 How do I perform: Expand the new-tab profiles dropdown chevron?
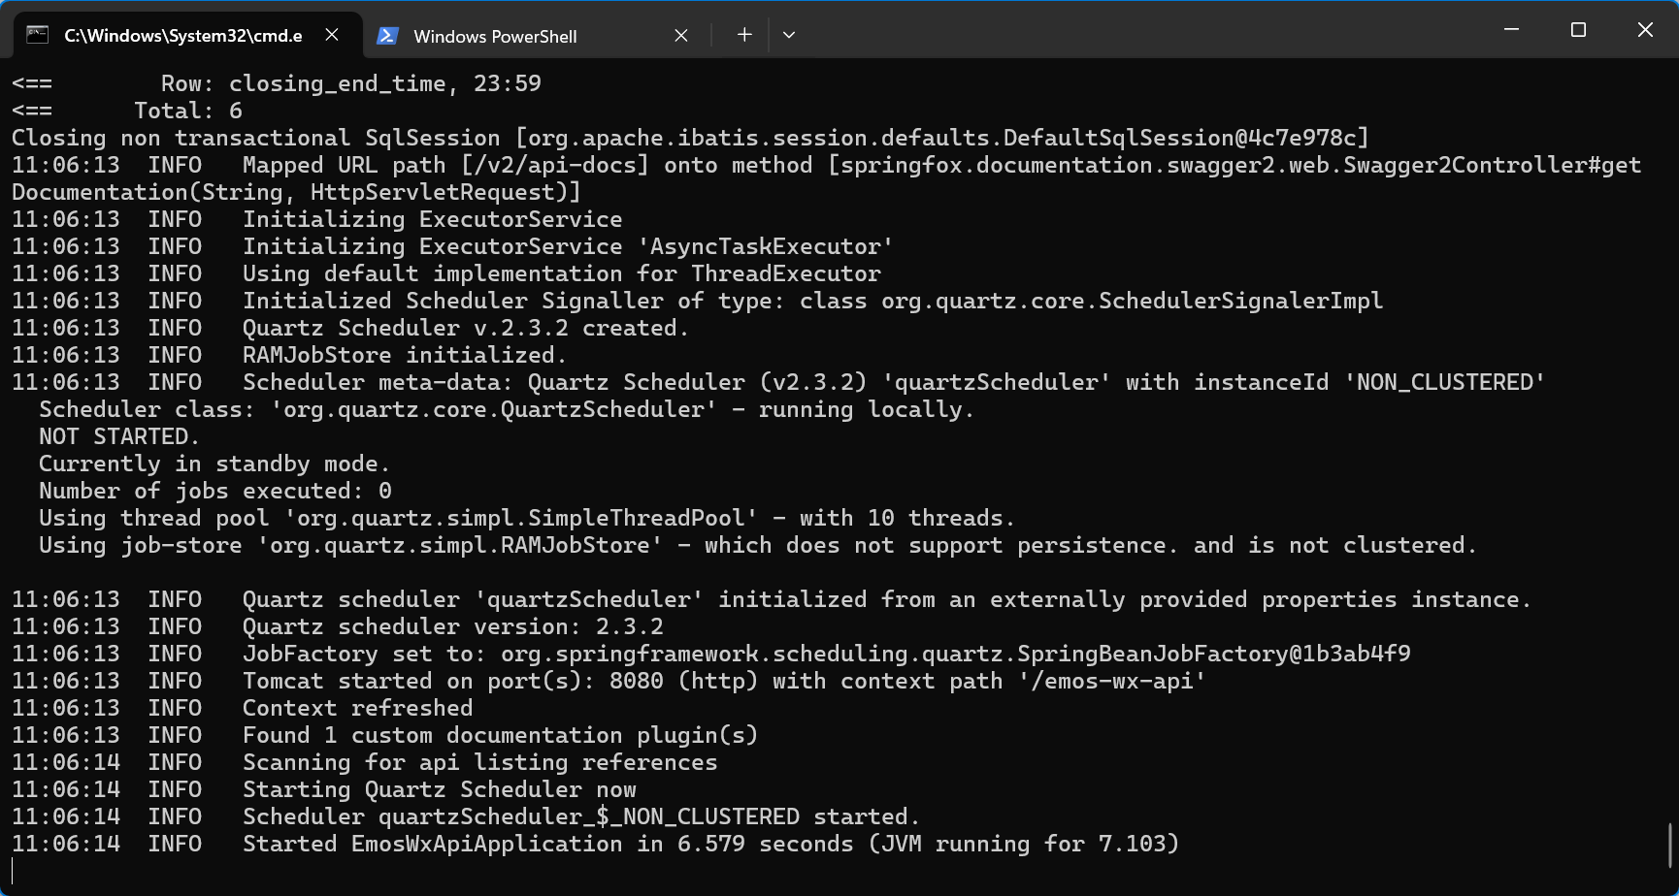point(789,35)
